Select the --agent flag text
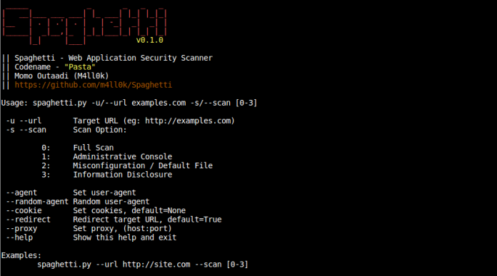This screenshot has width=497, height=276. [x=21, y=193]
